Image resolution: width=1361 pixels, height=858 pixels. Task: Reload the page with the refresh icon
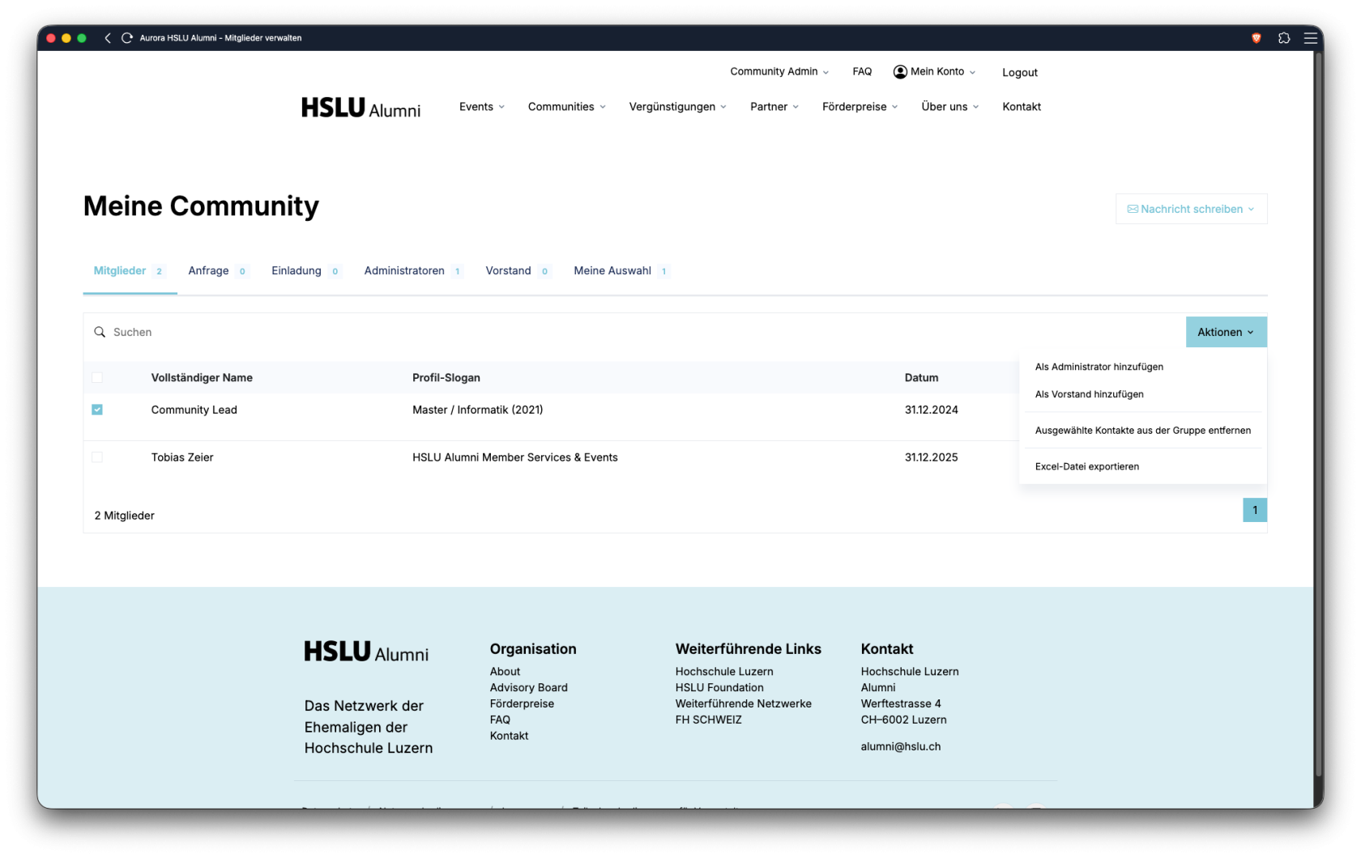(x=127, y=38)
